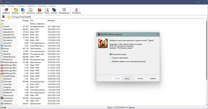Click the RarExtLogo_Def PNG file icon
The image size is (208, 109).
point(2,73)
